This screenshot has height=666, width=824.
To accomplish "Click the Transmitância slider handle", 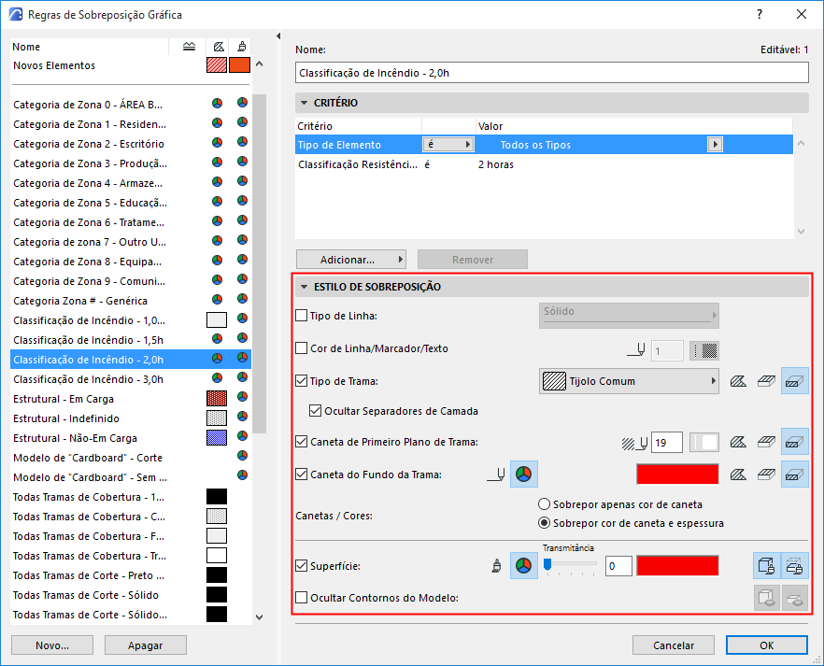I will 547,564.
